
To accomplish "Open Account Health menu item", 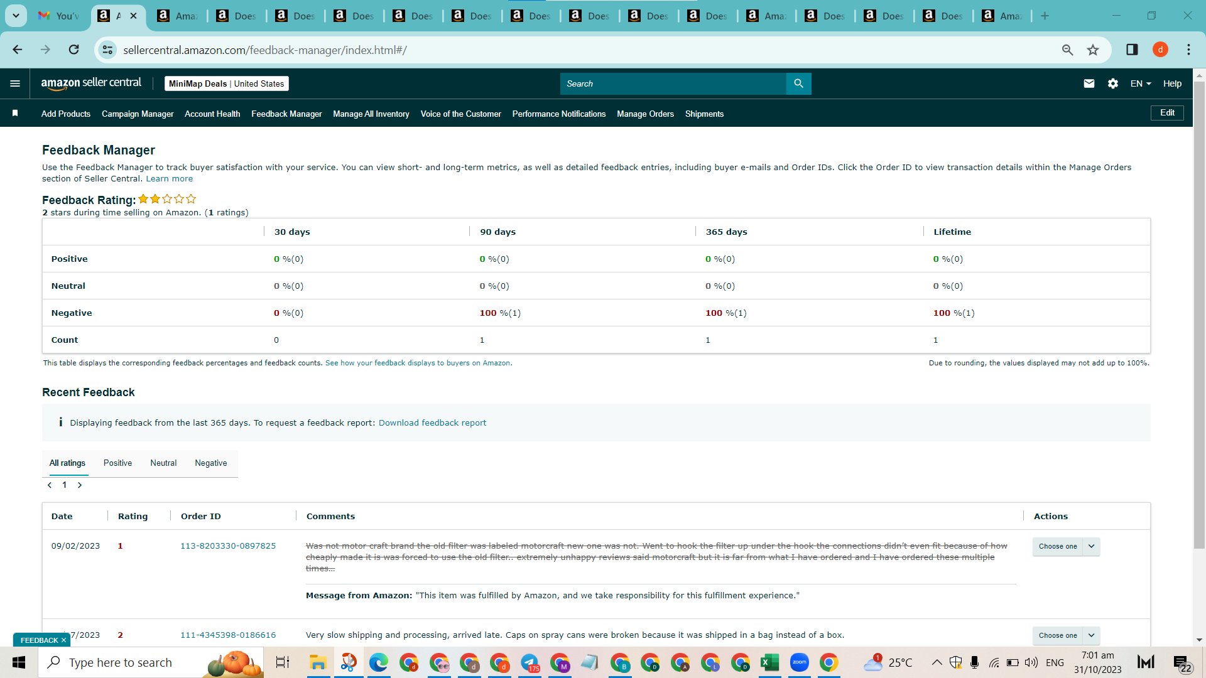I will 212,114.
